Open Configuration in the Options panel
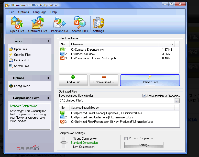199x157 pixels. [x=22, y=86]
